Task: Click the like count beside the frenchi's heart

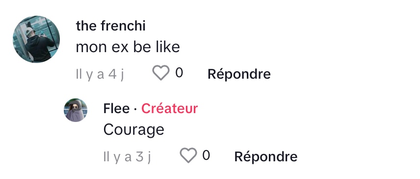Action: (179, 73)
